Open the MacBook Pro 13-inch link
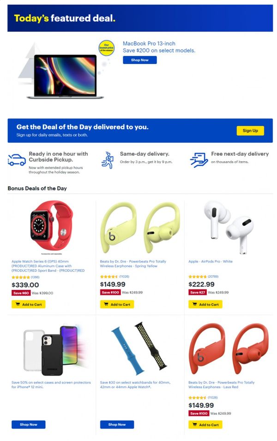 pyautogui.click(x=149, y=44)
